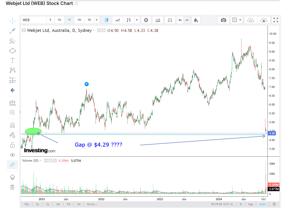Toggle hide all drawings eye icon
The image size is (288, 208).
pyautogui.click(x=12, y=155)
